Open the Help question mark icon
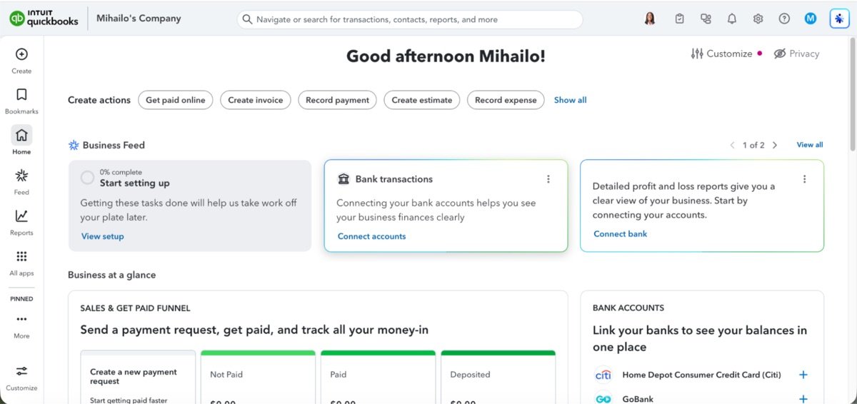Screen dimensions: 857x404 pyautogui.click(x=784, y=19)
